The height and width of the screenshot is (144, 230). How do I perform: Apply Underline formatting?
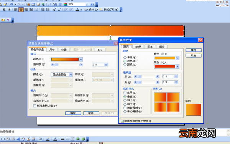4,10
